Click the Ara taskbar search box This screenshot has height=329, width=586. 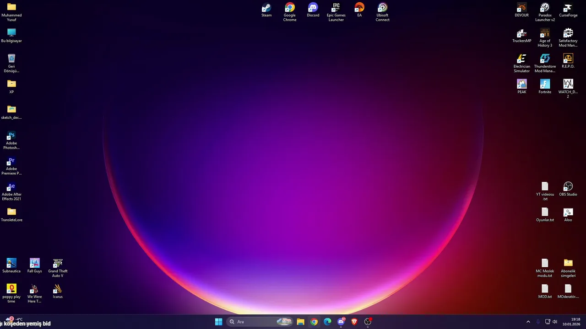(x=260, y=322)
